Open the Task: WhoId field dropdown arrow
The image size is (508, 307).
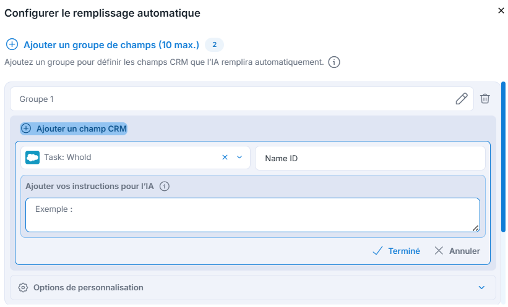239,158
